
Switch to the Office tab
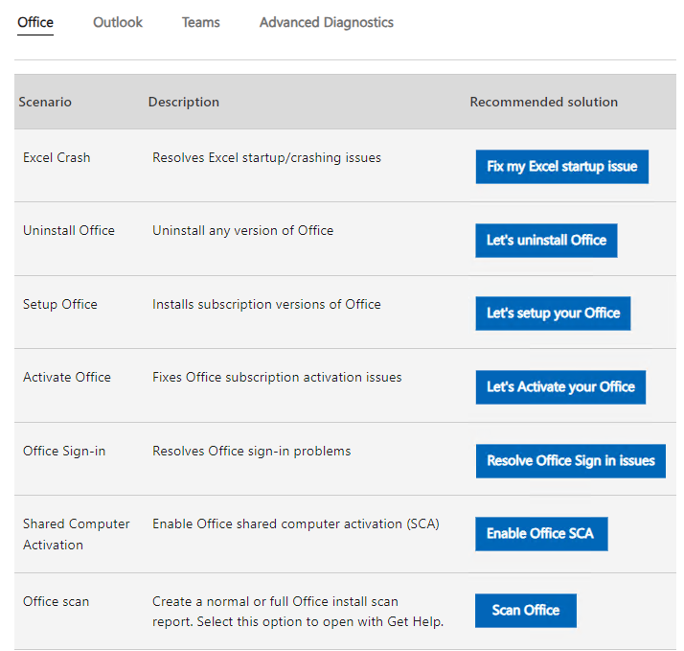point(35,22)
